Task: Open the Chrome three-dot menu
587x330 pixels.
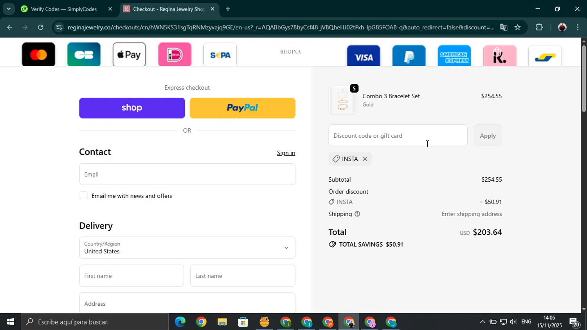Action: point(578,27)
